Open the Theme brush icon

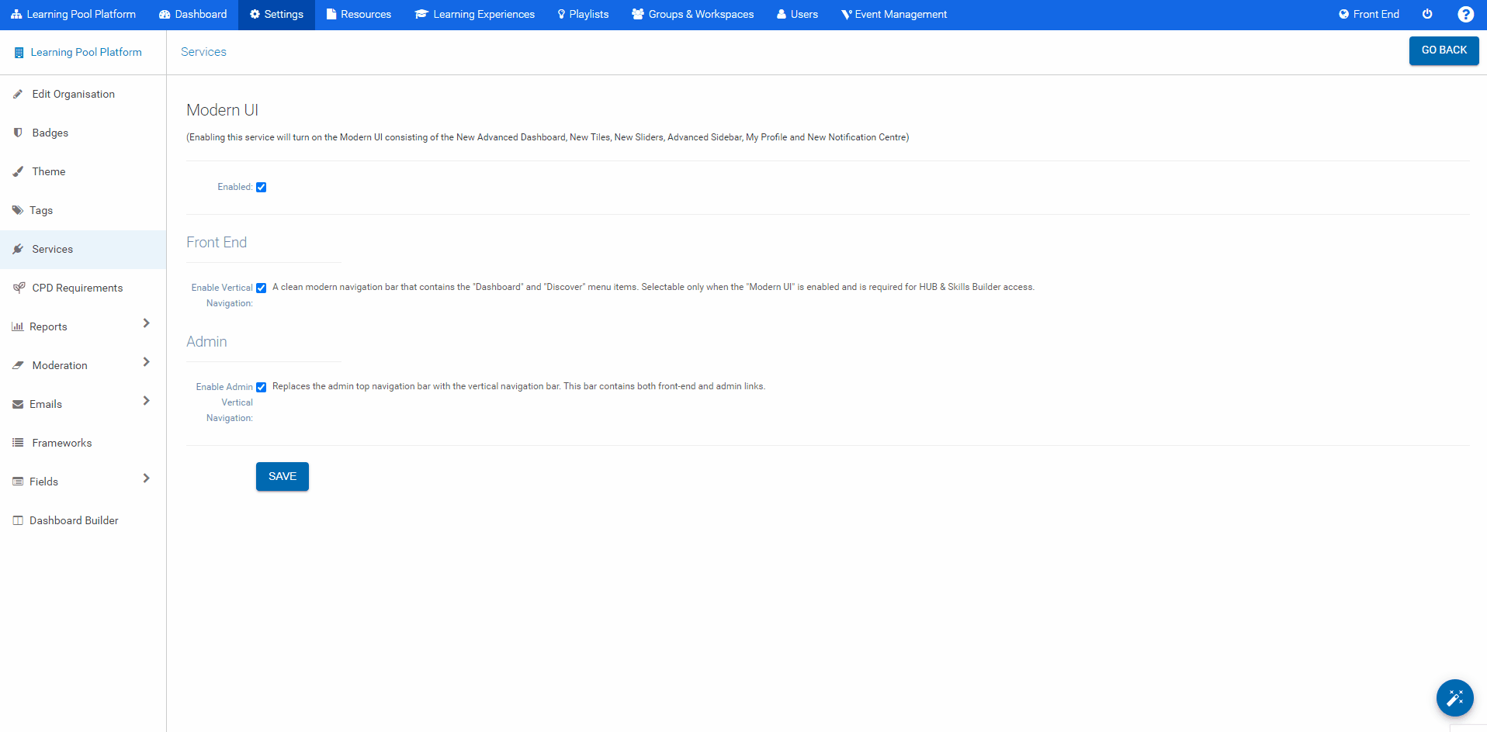tap(18, 171)
